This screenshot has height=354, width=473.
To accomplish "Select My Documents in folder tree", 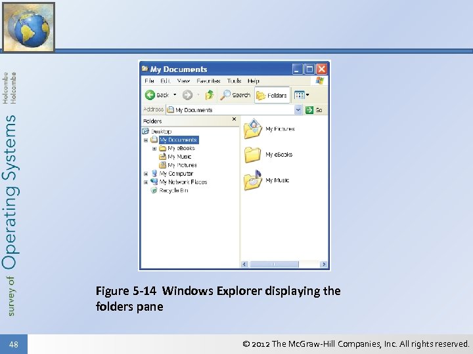I will click(179, 140).
